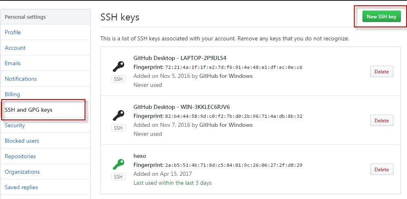Open the Emails settings page
407x199 pixels.
pyautogui.click(x=13, y=63)
